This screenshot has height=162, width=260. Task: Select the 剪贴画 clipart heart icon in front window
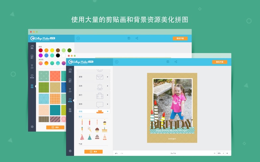coord(70,100)
